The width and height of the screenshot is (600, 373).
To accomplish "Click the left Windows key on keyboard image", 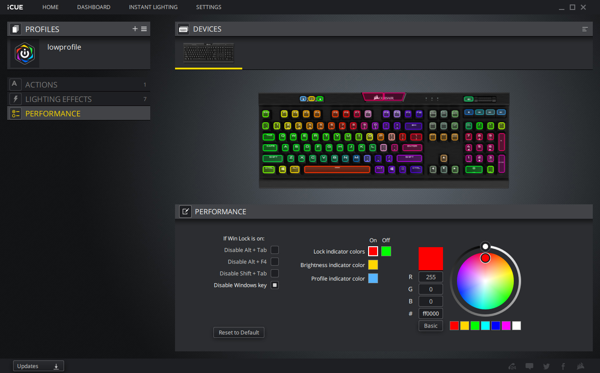I will point(283,169).
